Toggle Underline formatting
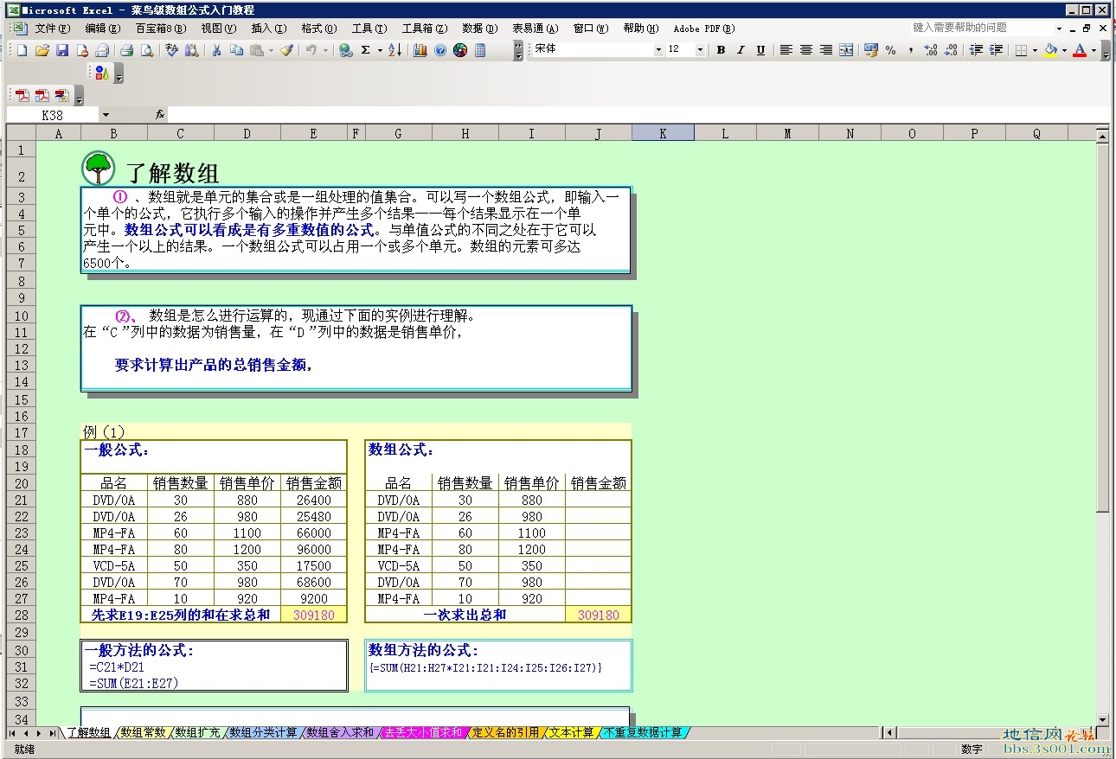 [760, 50]
